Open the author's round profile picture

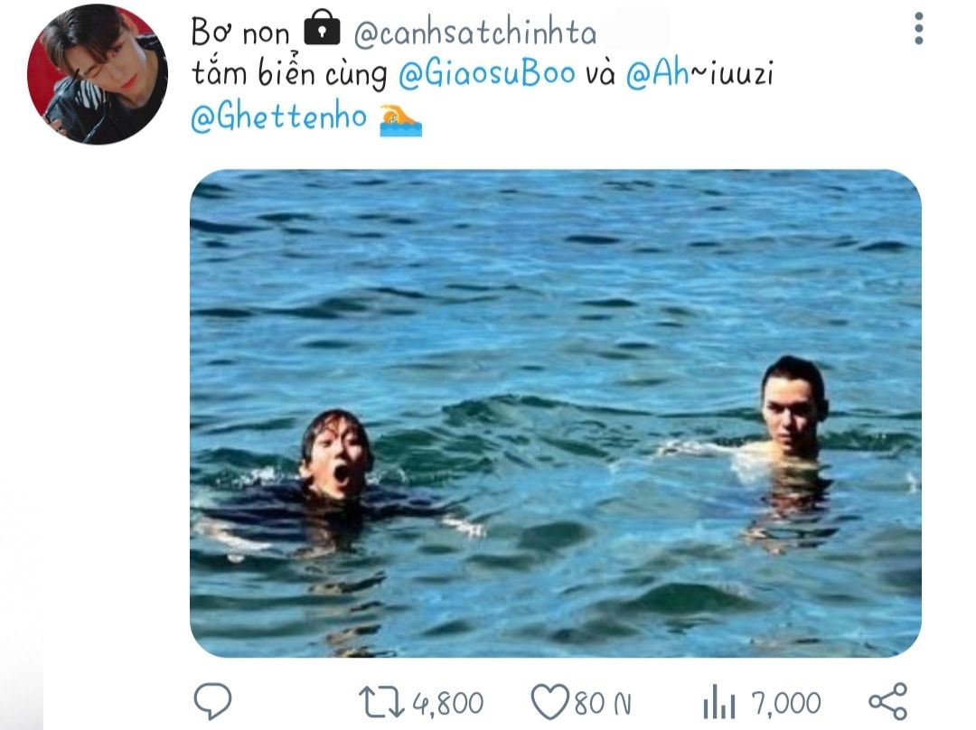pyautogui.click(x=98, y=74)
